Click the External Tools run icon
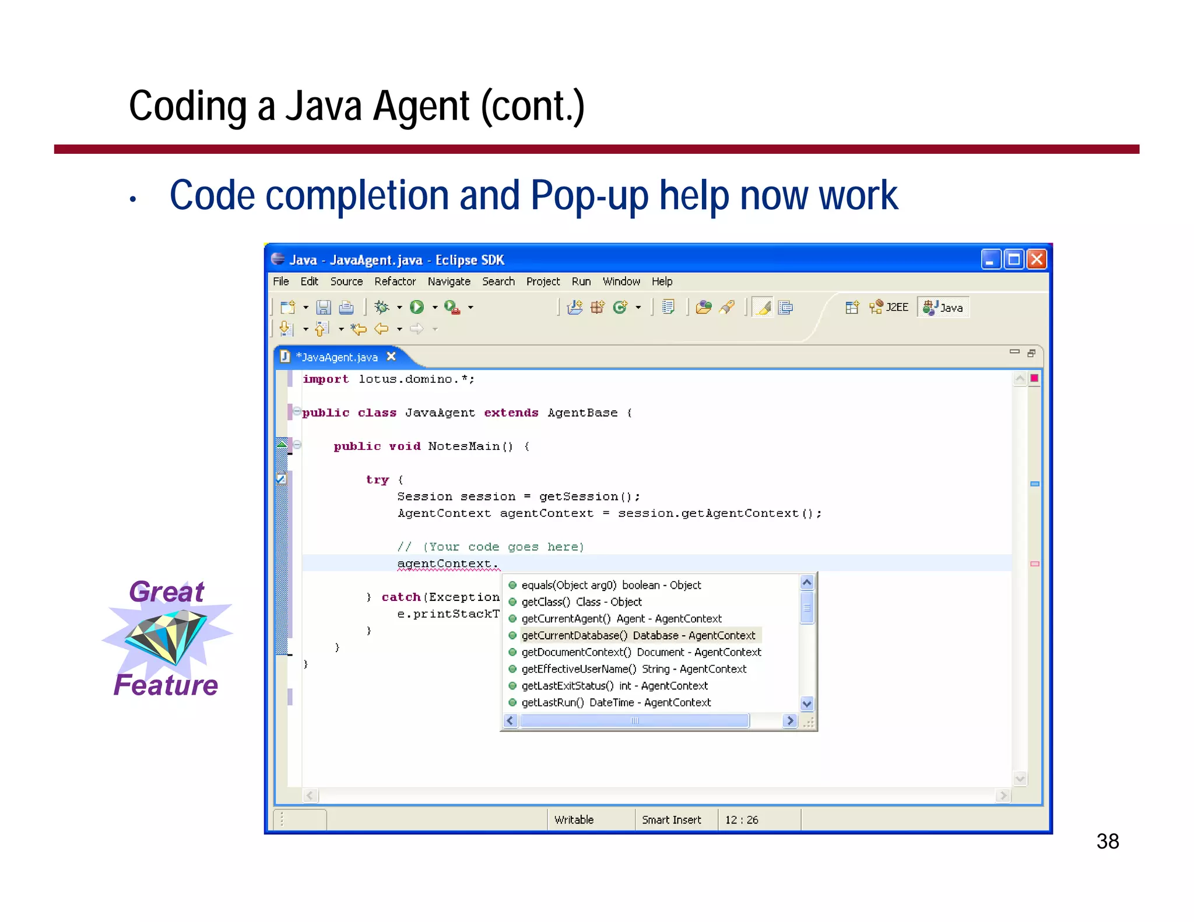The width and height of the screenshot is (1194, 922). (x=452, y=307)
